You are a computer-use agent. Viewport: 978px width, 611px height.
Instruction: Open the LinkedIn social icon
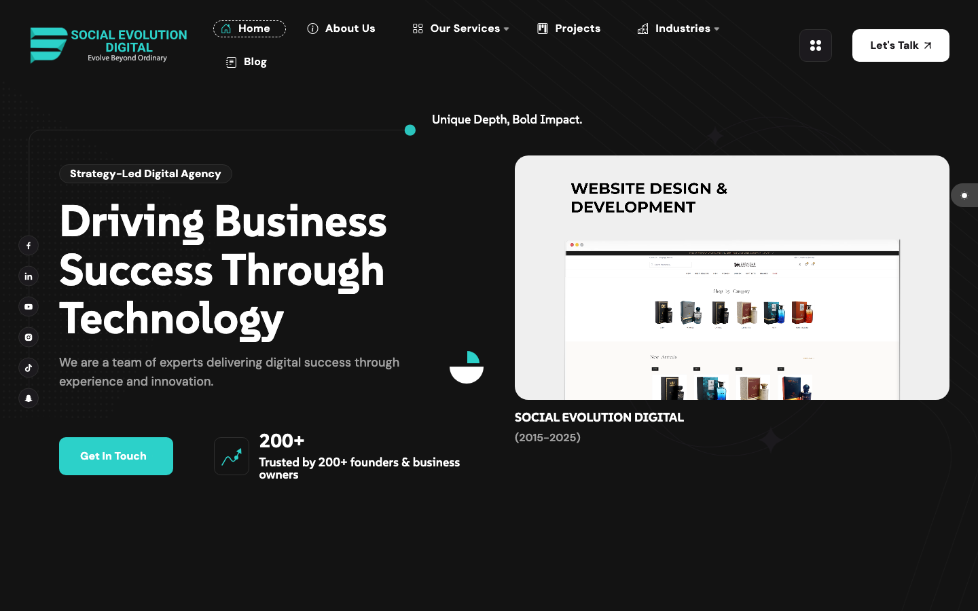point(29,276)
